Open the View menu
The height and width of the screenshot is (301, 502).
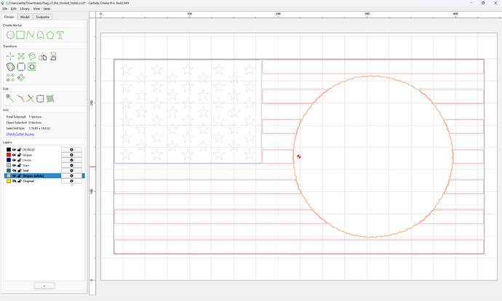(x=37, y=9)
